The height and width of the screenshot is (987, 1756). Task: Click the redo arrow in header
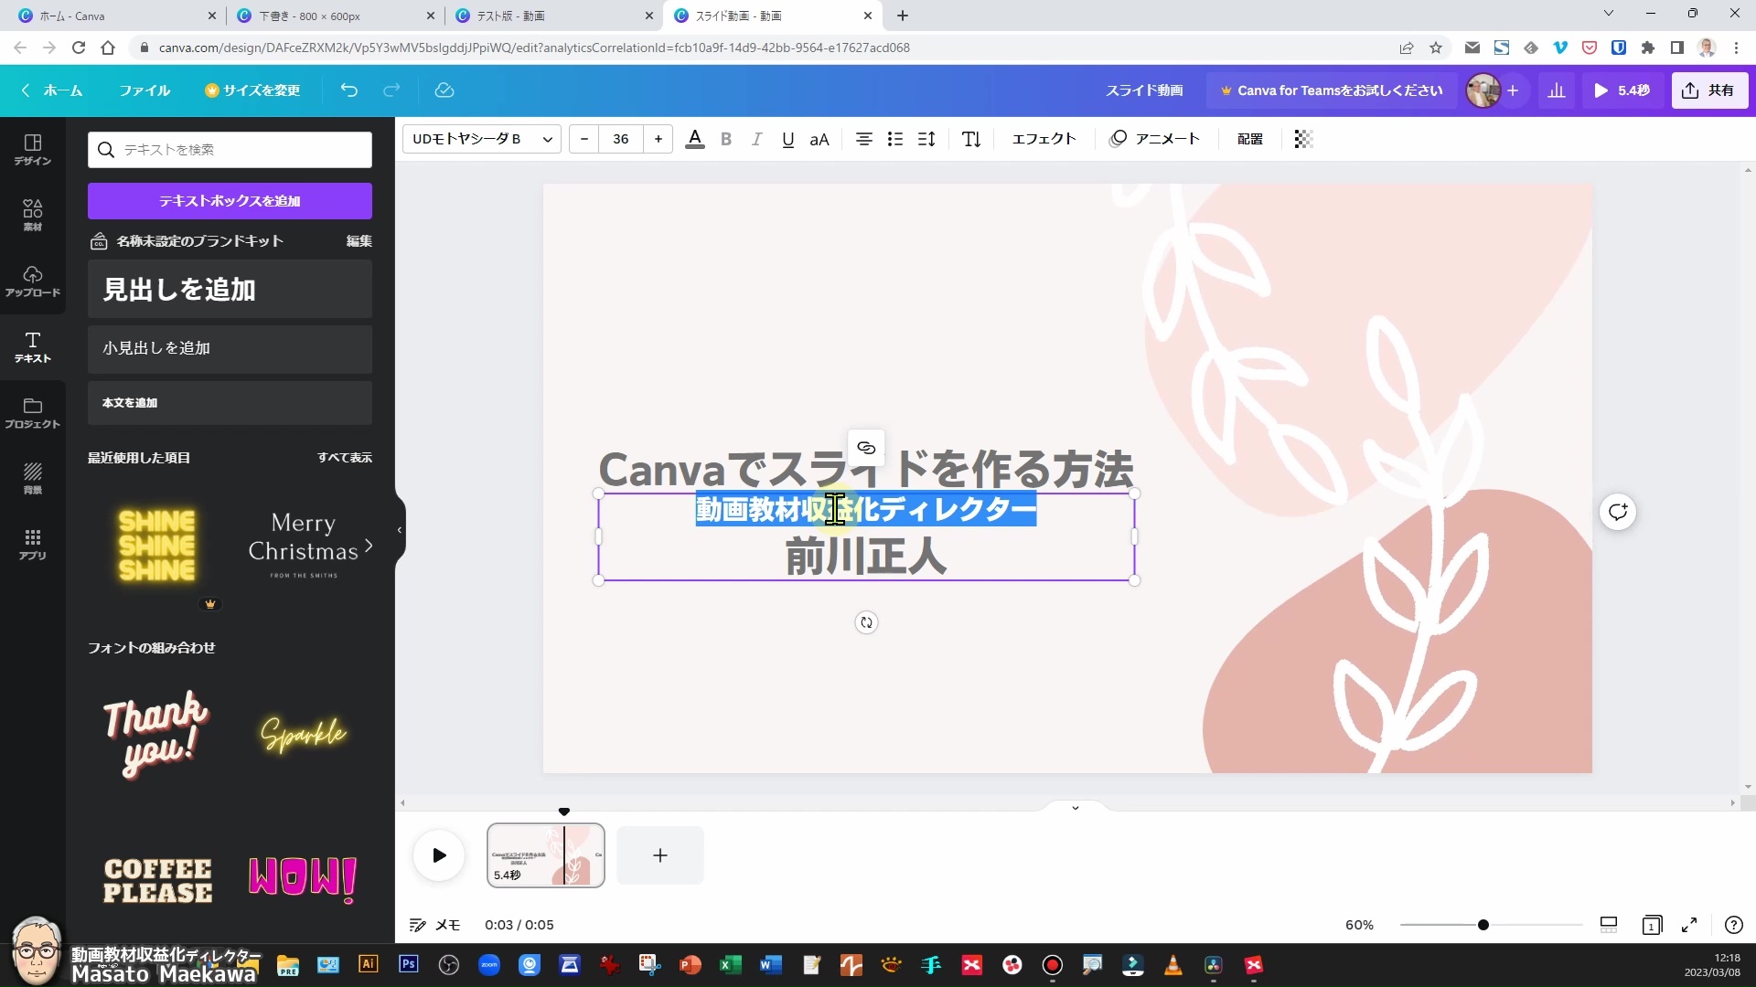391,90
